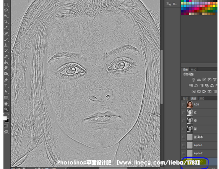
Task: Switch to the 通道 tab
Action: (x=193, y=98)
